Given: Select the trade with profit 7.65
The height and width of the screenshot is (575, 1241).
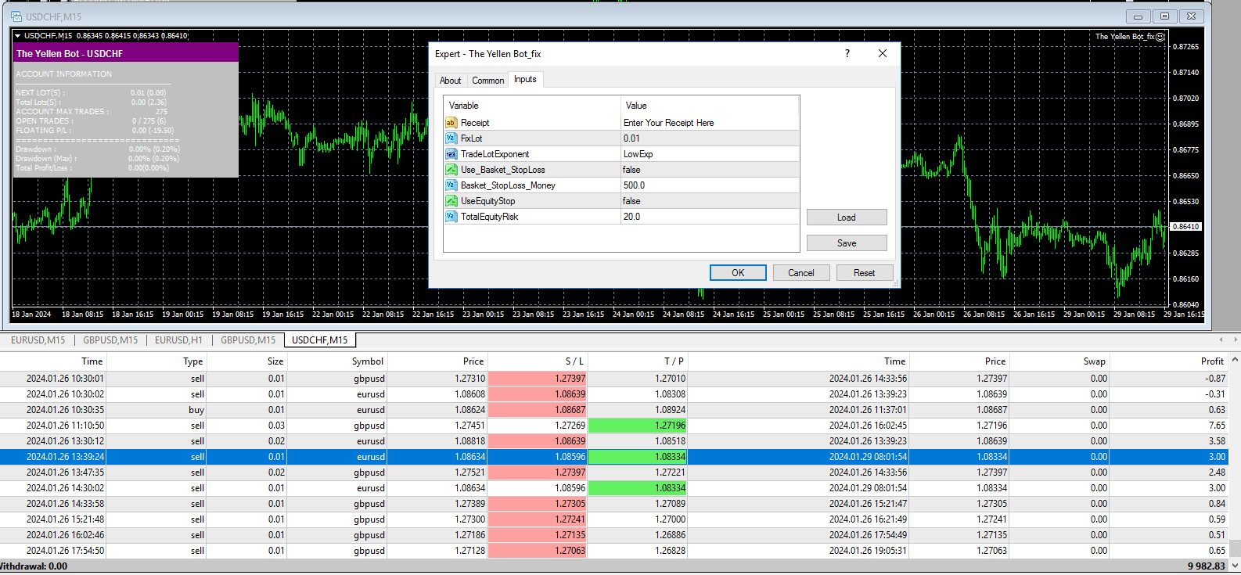Looking at the screenshot, I should click(614, 426).
